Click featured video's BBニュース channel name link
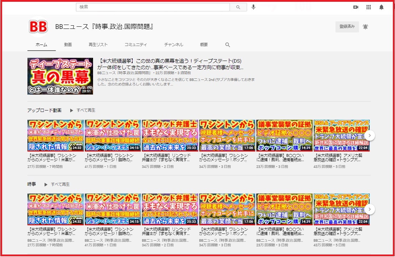This screenshot has width=395, height=257. click(x=124, y=73)
